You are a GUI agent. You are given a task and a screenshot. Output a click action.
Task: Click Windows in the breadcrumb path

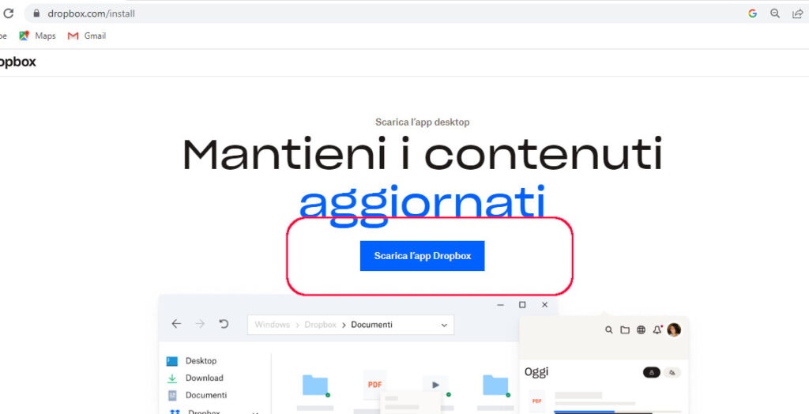[272, 325]
